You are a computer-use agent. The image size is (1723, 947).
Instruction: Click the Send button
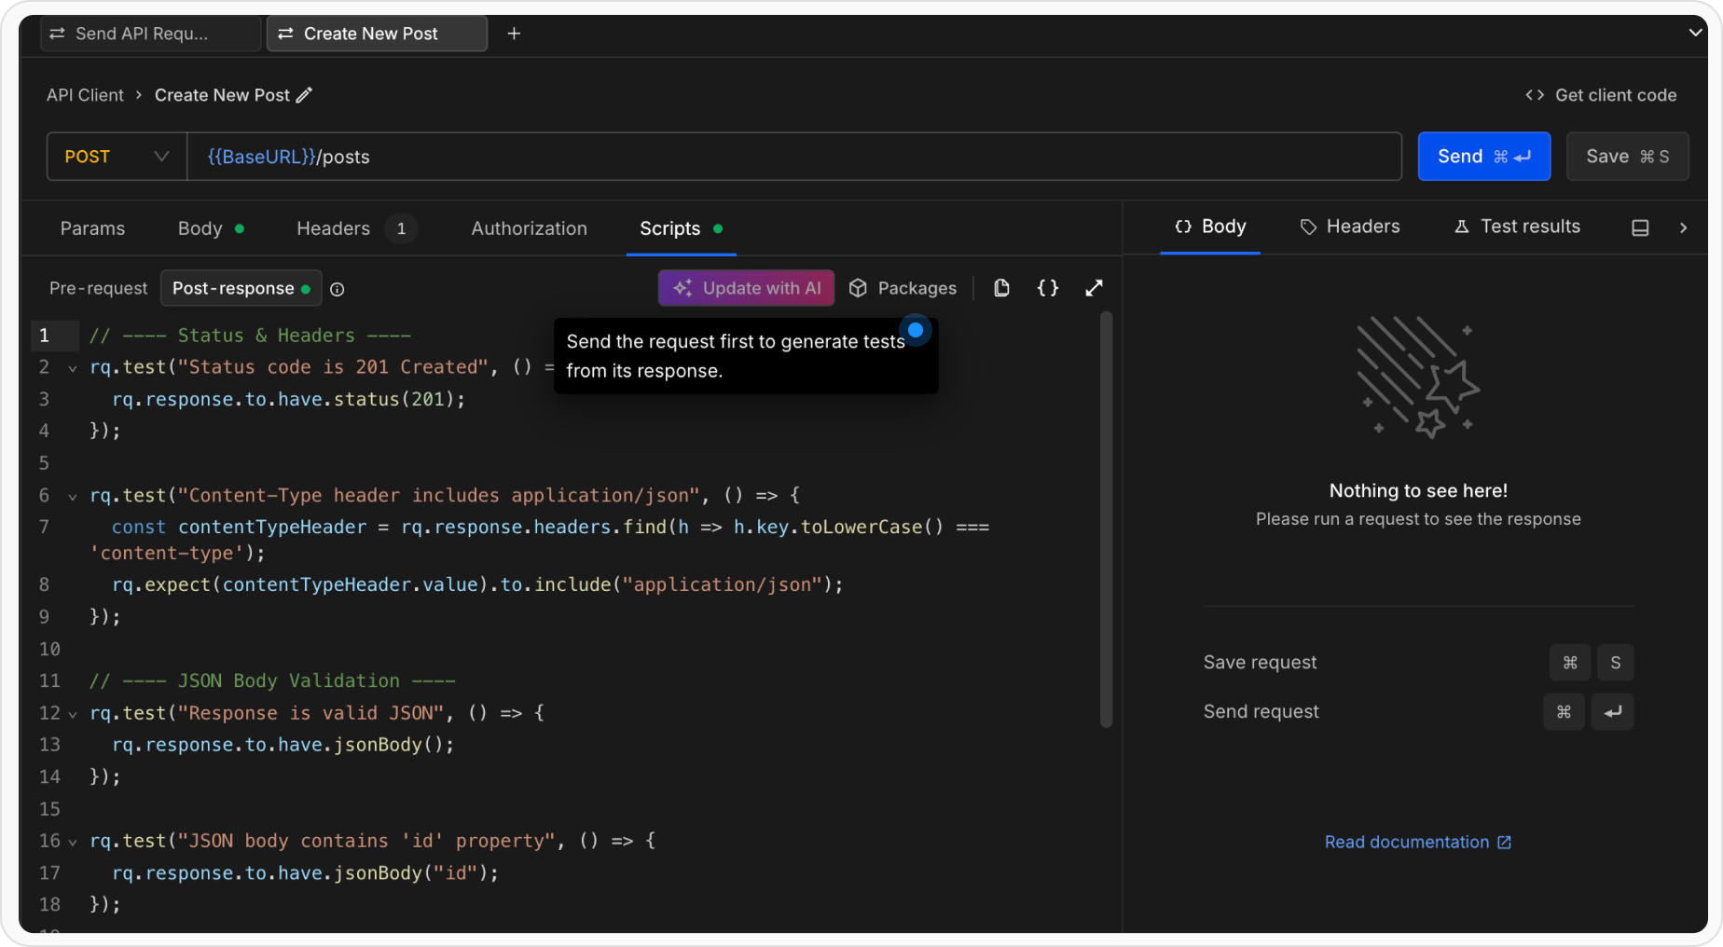pyautogui.click(x=1483, y=156)
